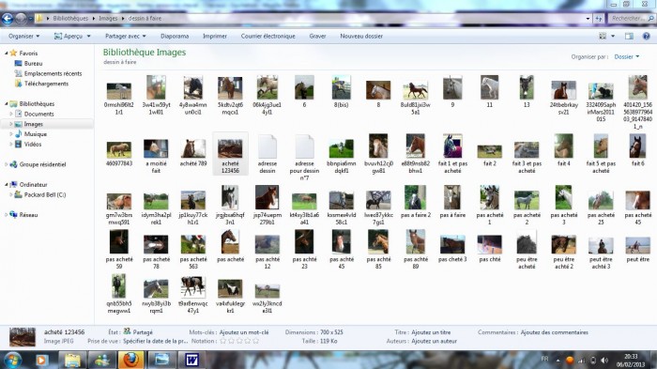Open the Help question mark icon
657x369 pixels.
pos(646,36)
